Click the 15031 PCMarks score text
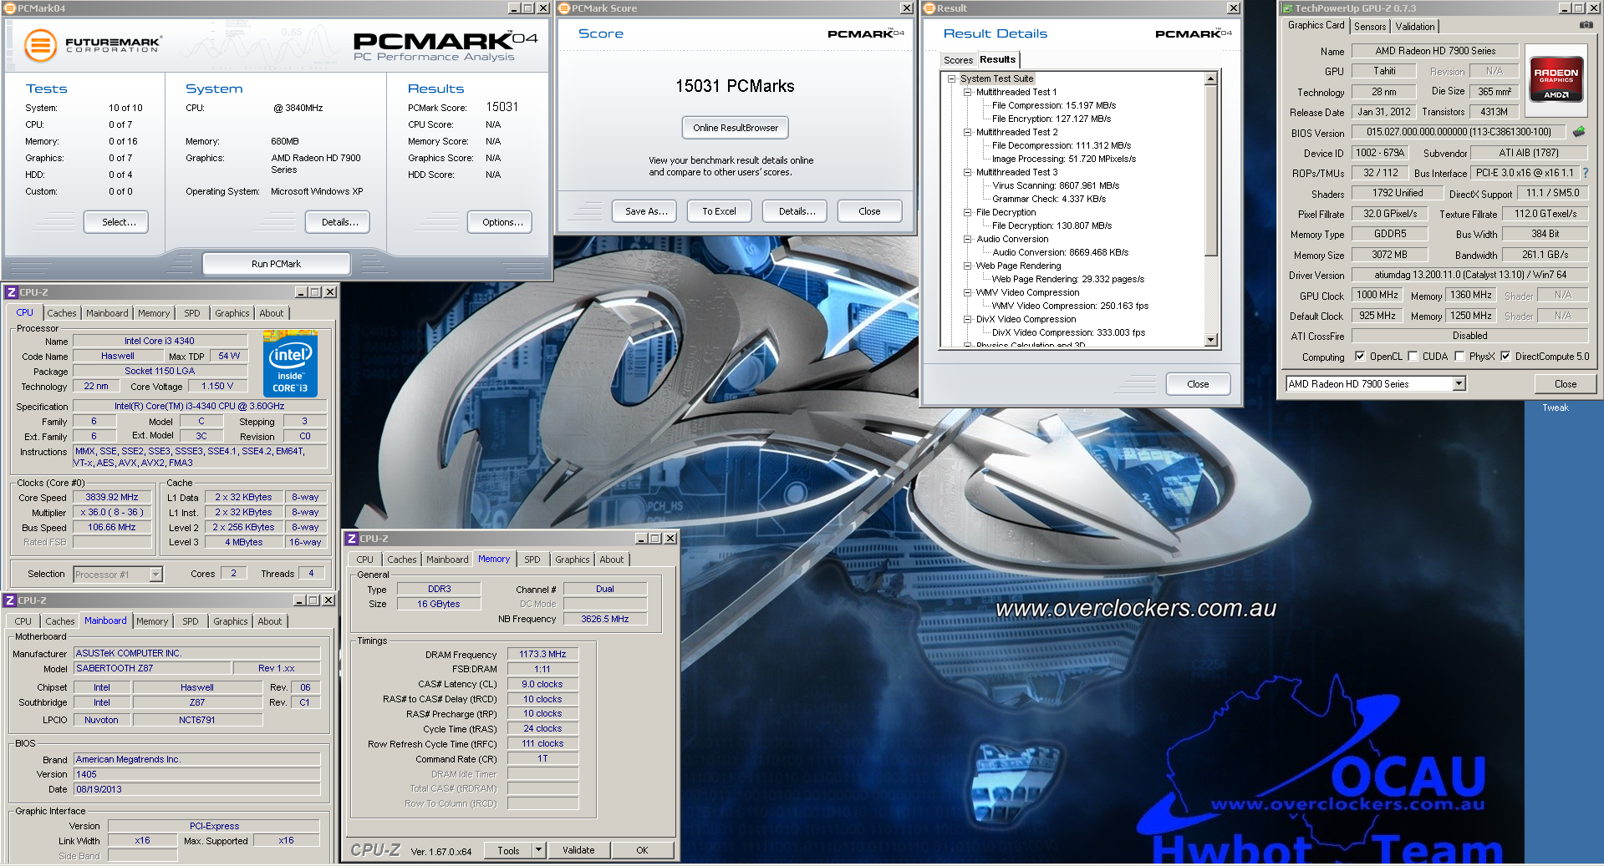Image resolution: width=1604 pixels, height=866 pixels. coord(735,86)
